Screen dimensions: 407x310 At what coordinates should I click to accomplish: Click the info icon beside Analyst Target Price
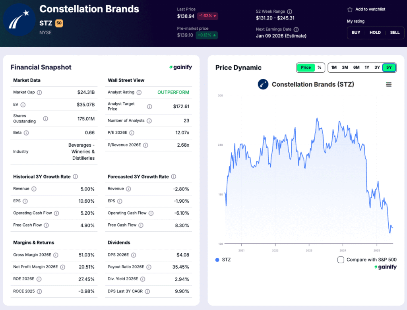point(150,106)
